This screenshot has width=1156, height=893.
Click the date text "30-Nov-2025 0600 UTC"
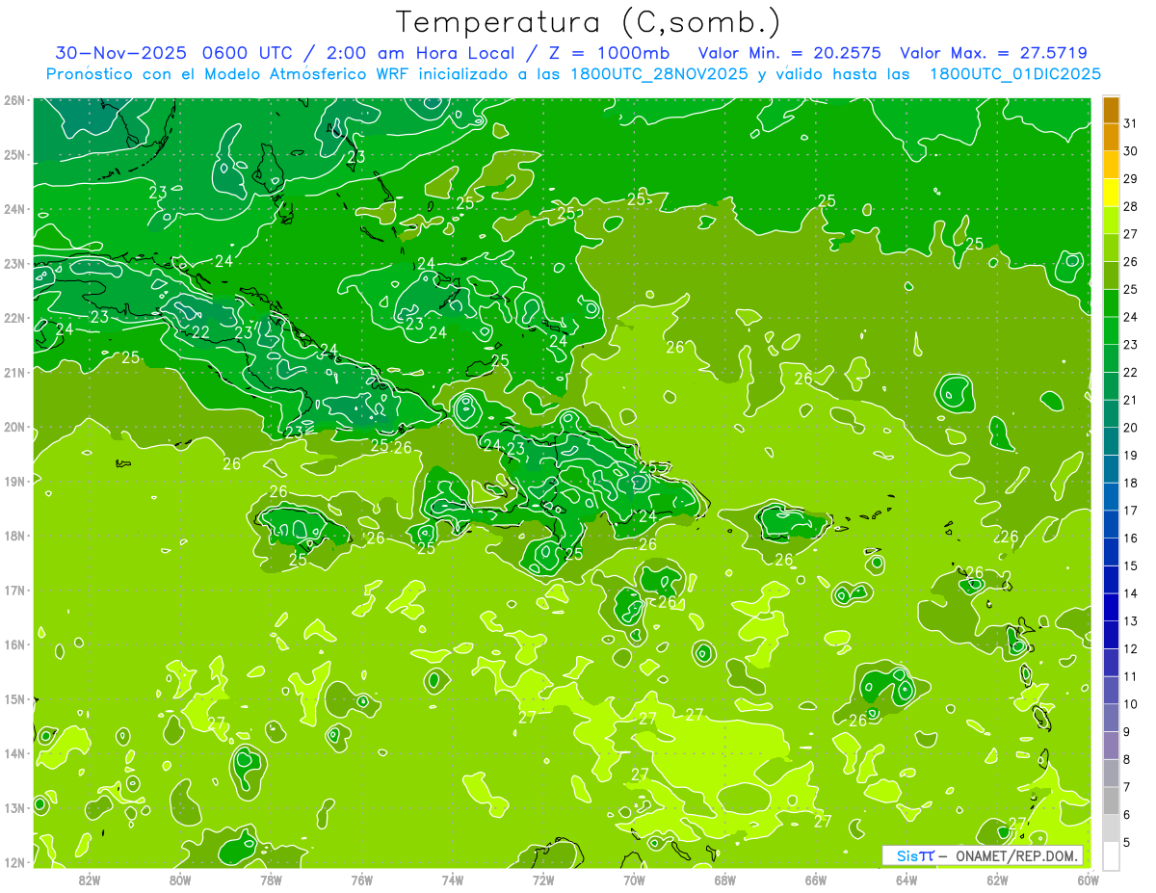[x=175, y=53]
